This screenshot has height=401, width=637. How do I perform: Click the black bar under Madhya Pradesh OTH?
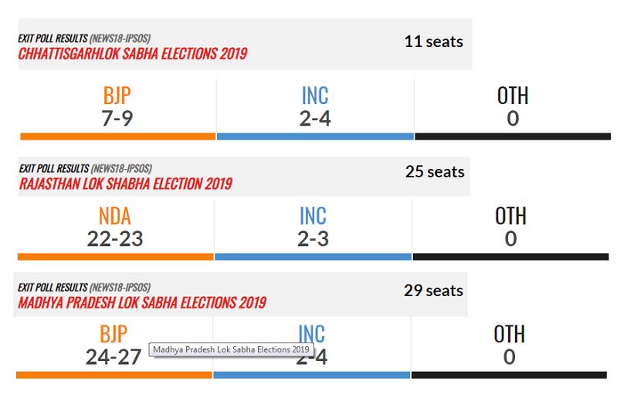tap(509, 376)
